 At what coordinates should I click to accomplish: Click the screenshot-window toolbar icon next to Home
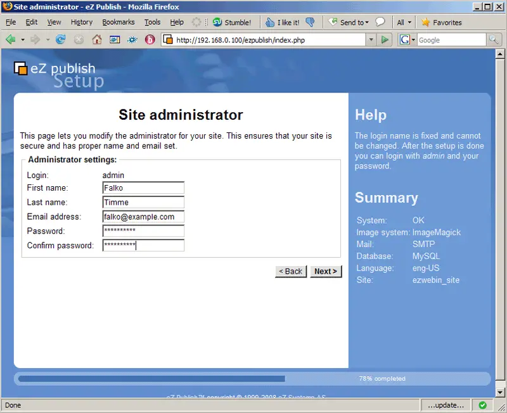[115, 40]
